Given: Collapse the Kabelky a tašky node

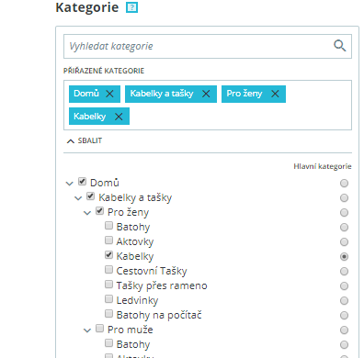Looking at the screenshot, I should [x=78, y=198].
